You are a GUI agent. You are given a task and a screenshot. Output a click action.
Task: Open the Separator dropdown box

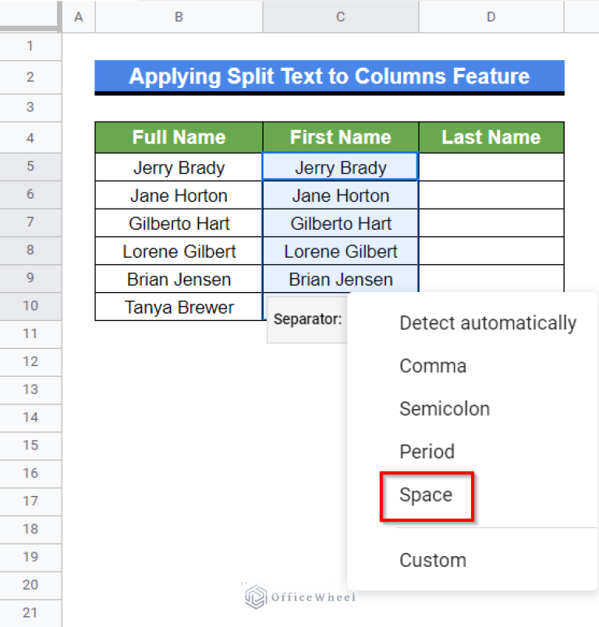coord(307,319)
